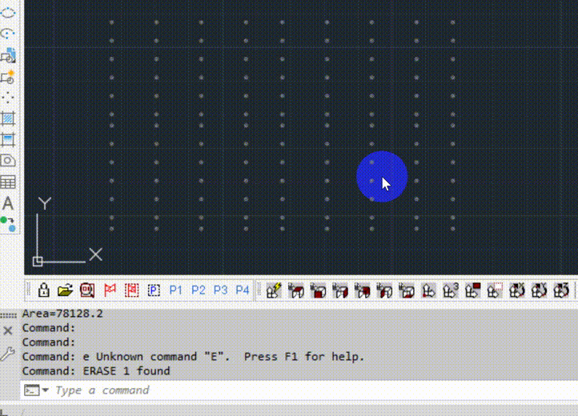Select the Point tool with dots icon
The height and width of the screenshot is (416, 578).
point(8,98)
